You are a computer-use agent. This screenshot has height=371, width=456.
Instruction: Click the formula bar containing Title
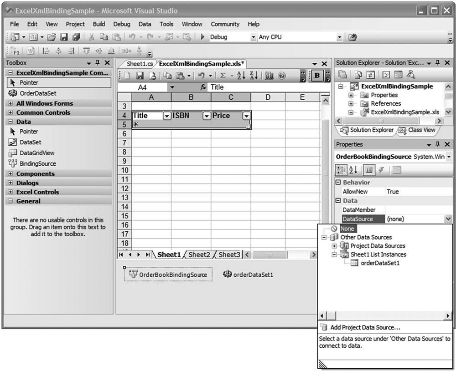point(269,87)
